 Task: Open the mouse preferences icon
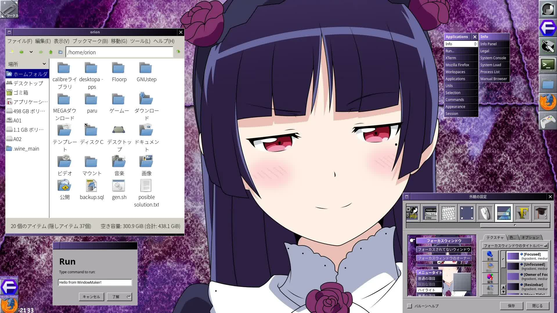pyautogui.click(x=485, y=213)
